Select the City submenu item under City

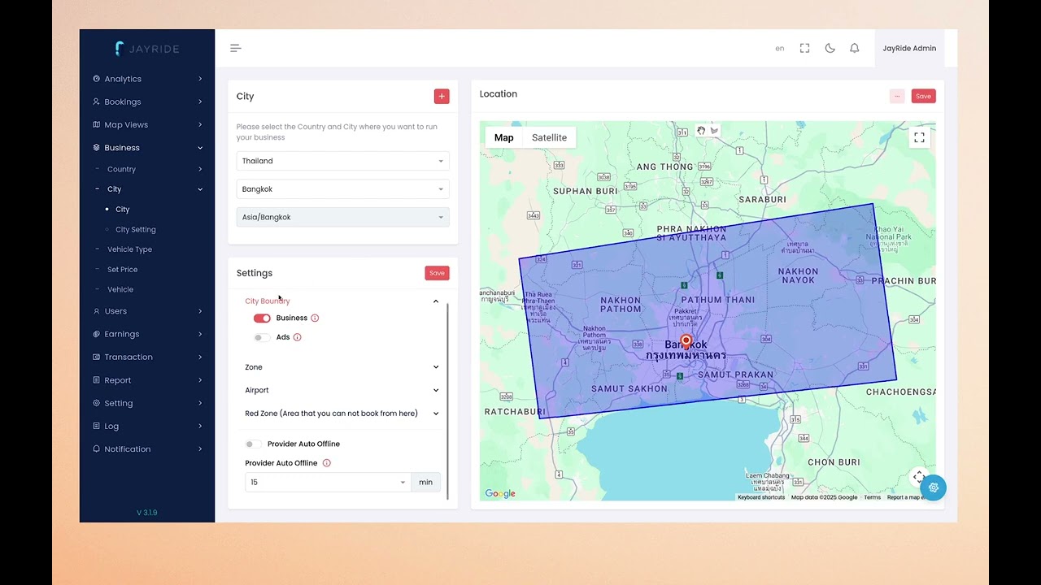pos(122,210)
